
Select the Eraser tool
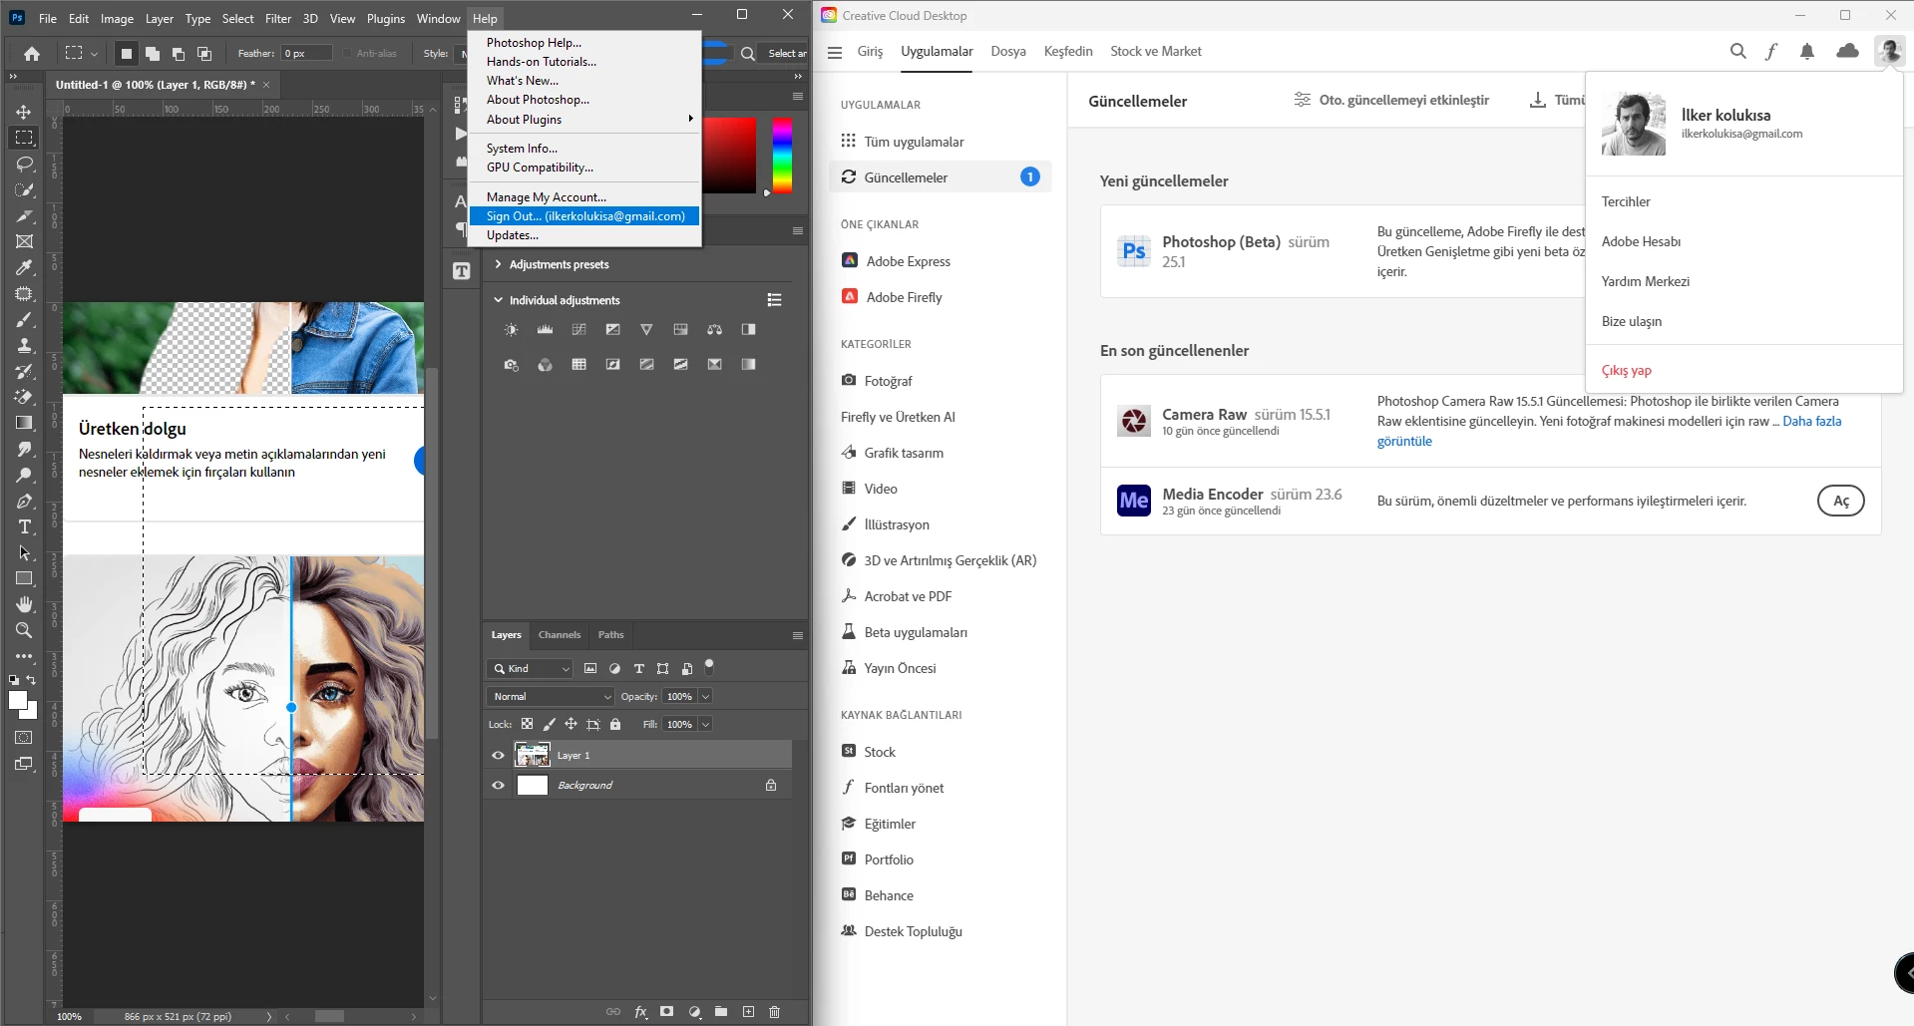(x=24, y=397)
